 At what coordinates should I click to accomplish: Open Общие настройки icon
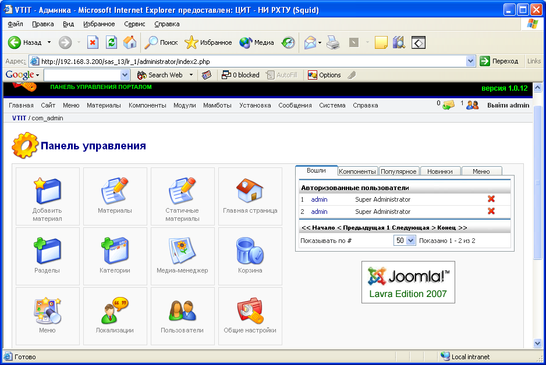point(250,316)
